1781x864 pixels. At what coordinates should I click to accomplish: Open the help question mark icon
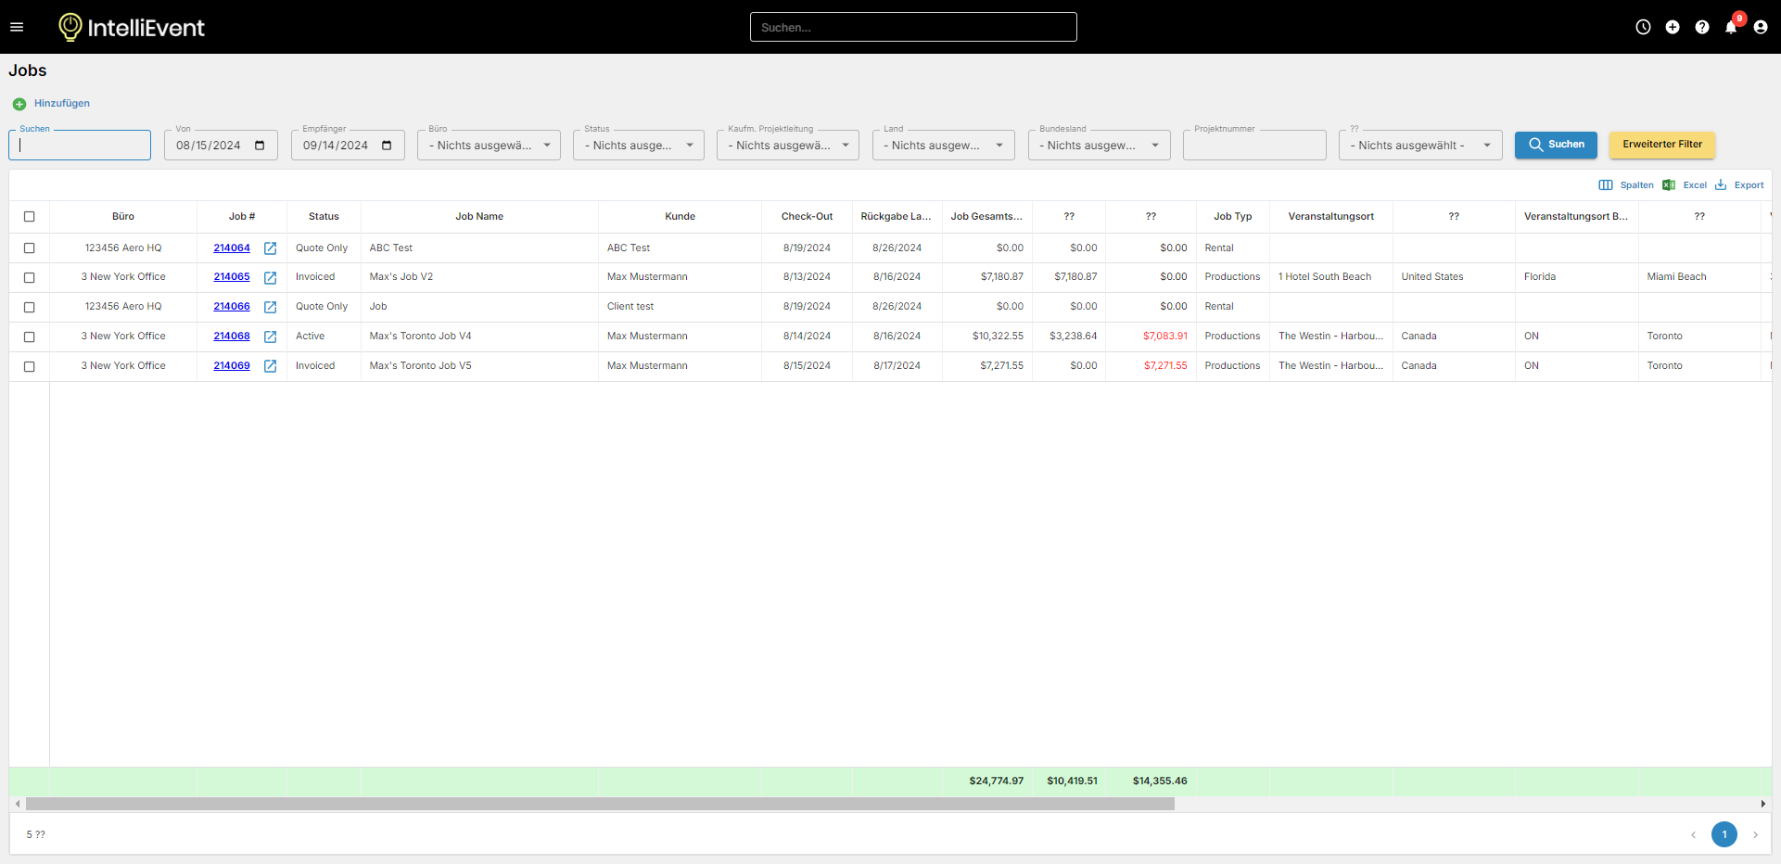(x=1702, y=27)
